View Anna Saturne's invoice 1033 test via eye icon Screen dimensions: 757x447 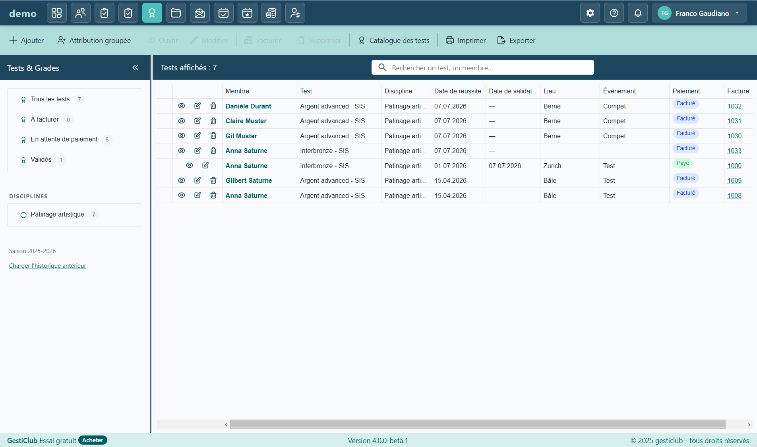click(182, 151)
